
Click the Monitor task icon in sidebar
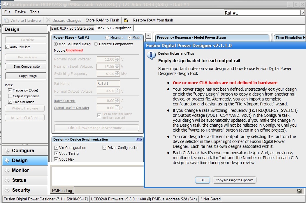(7, 170)
